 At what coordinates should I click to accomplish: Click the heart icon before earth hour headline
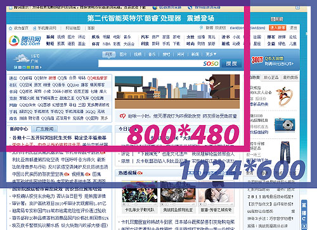click(x=122, y=116)
